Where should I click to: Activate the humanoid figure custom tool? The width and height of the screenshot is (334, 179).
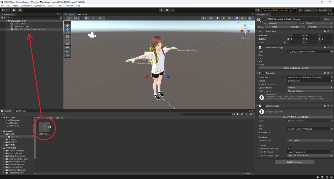[x=67, y=48]
